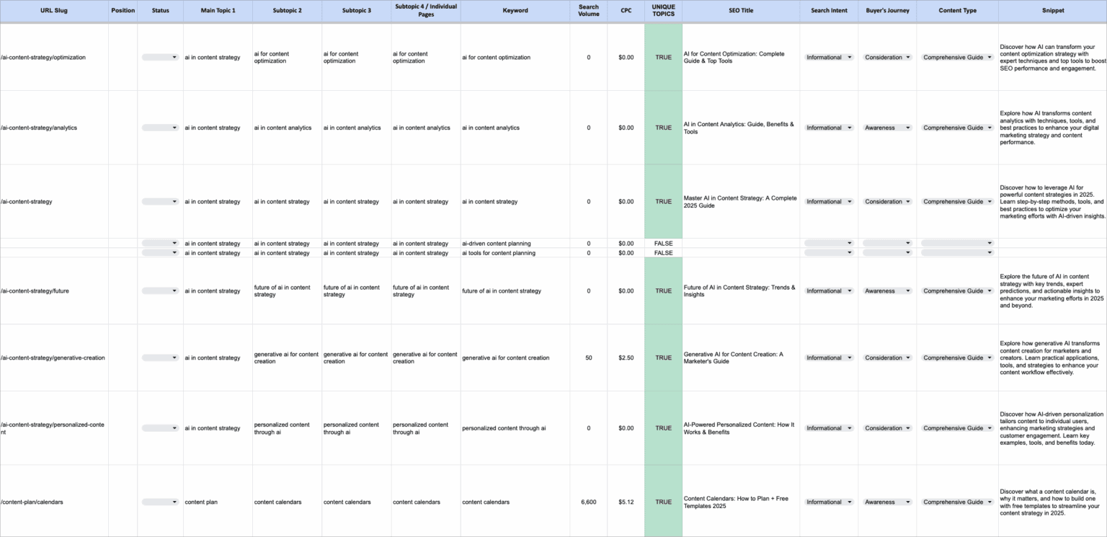1107x537 pixels.
Task: Open the Search Intent dropdown in the personalized-content row
Action: pyautogui.click(x=829, y=427)
